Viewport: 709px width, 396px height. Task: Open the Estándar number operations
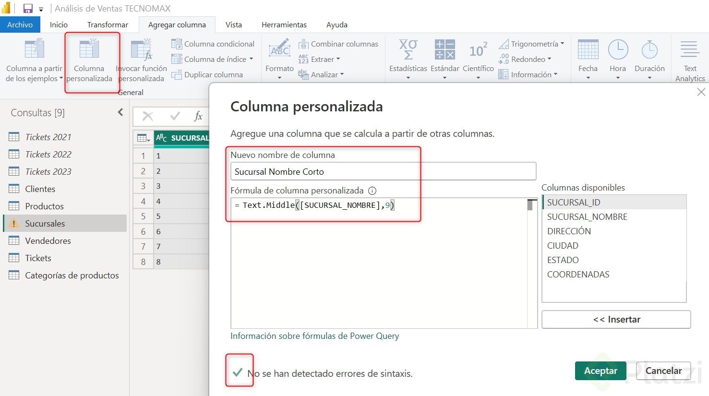[445, 59]
